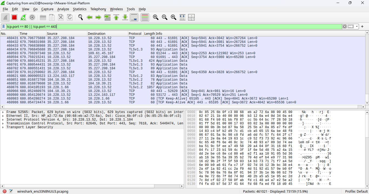369x194 pixels.
Task: Go forward in packet history with the right arrow
Action: coord(98,17)
